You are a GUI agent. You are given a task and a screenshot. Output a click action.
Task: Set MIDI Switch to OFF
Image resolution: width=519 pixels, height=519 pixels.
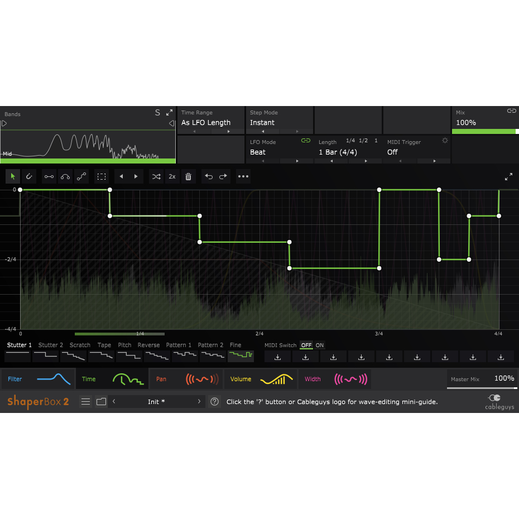[x=306, y=345]
